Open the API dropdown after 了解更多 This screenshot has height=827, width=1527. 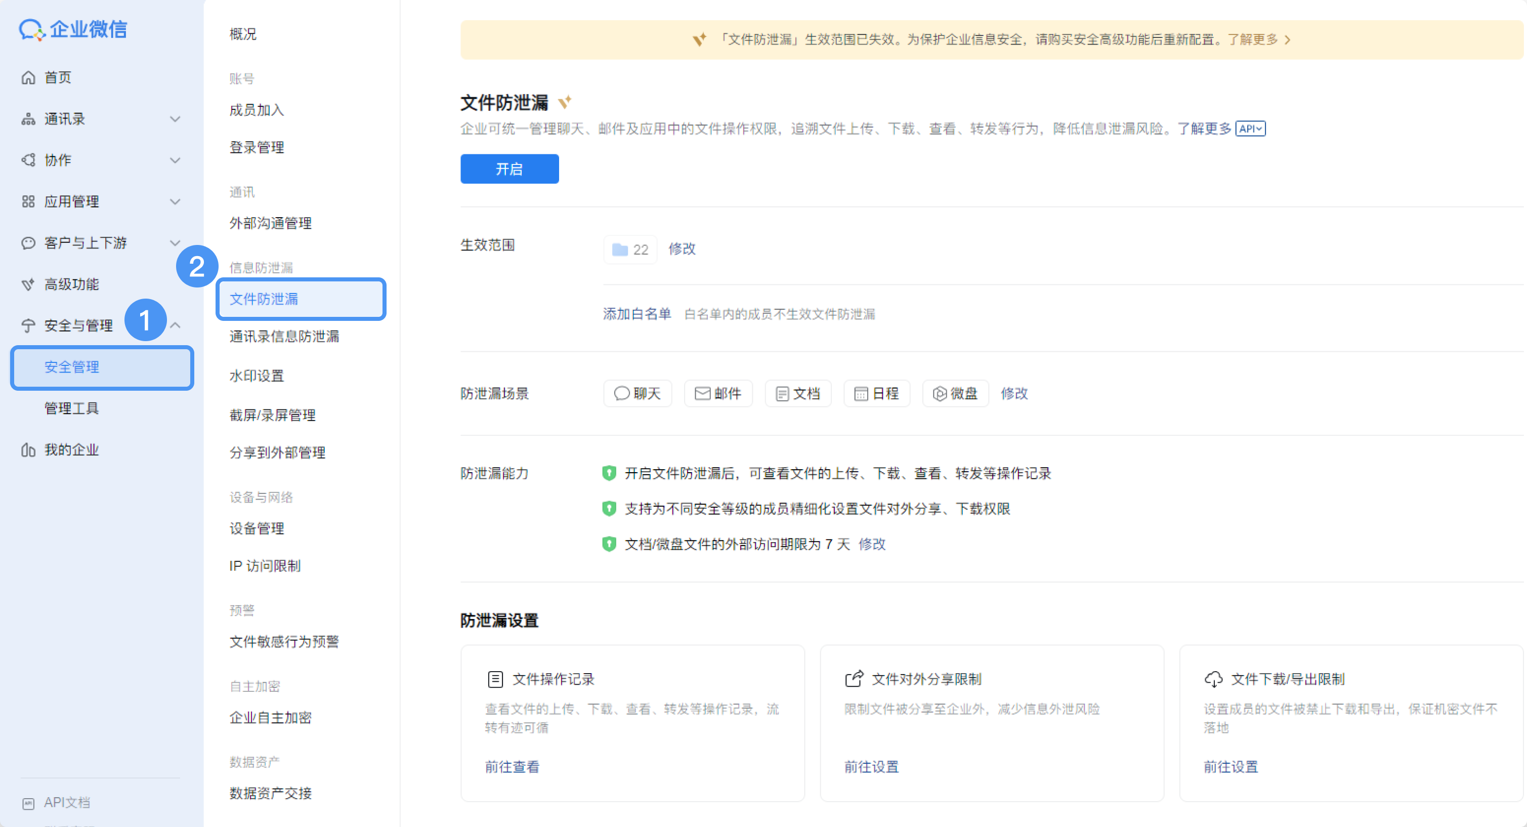tap(1250, 129)
